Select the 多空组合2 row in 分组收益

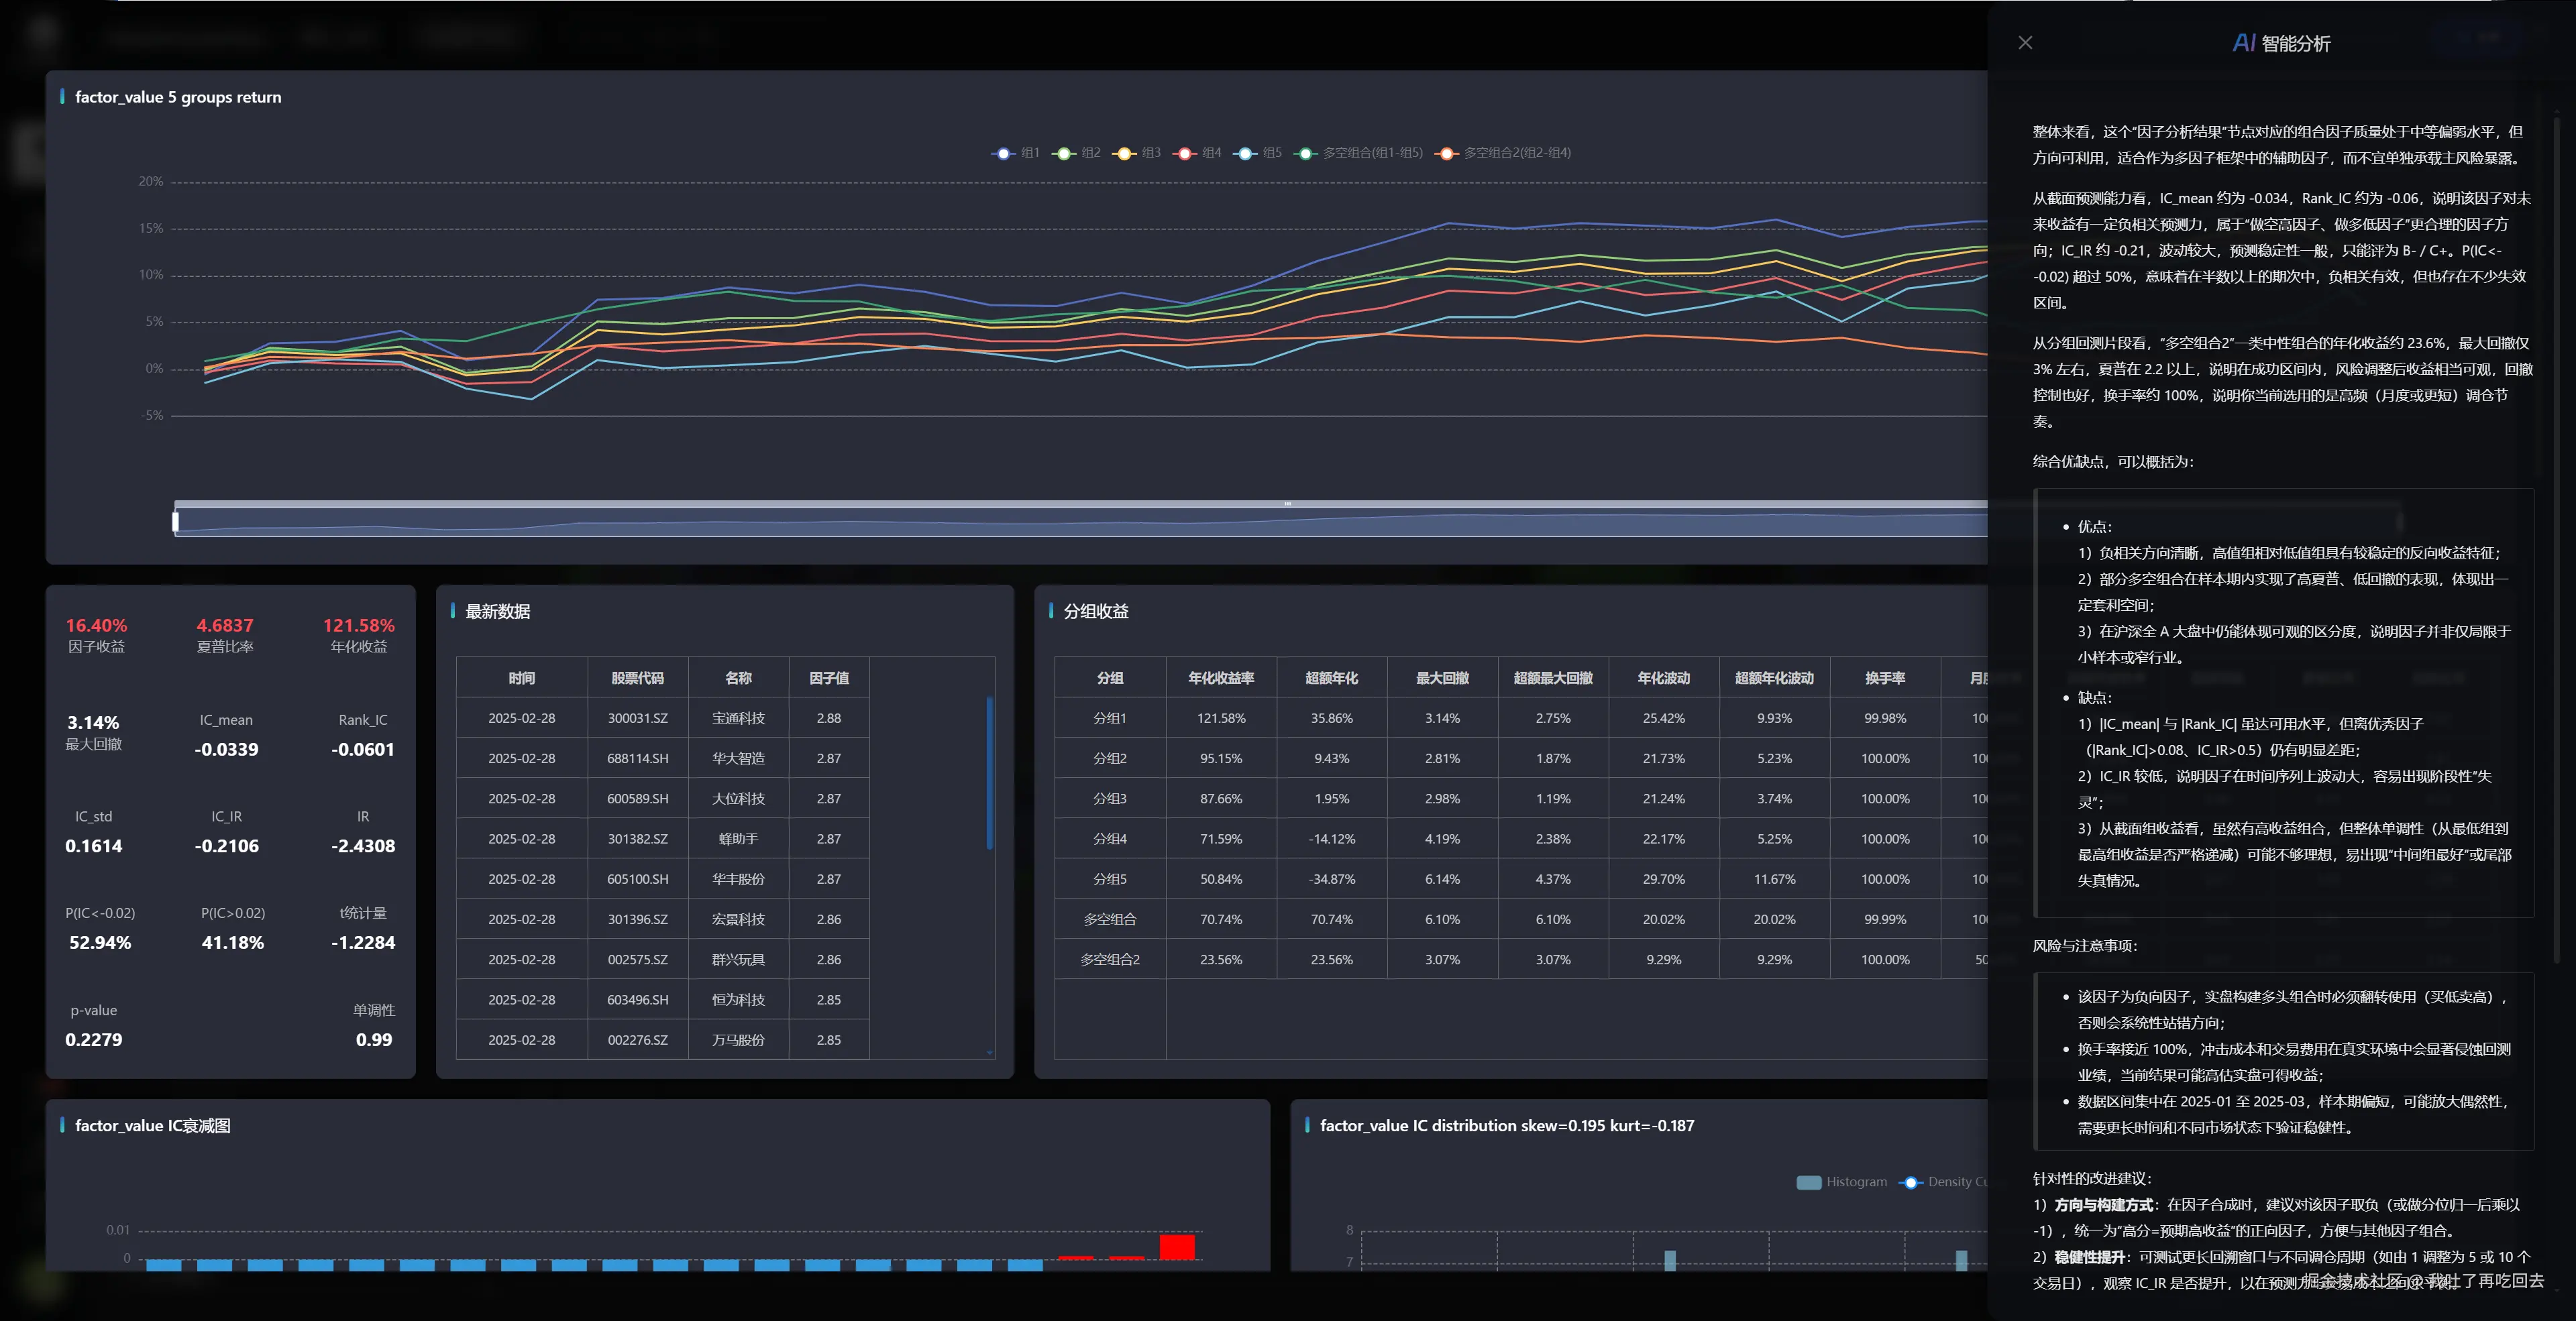click(1109, 960)
